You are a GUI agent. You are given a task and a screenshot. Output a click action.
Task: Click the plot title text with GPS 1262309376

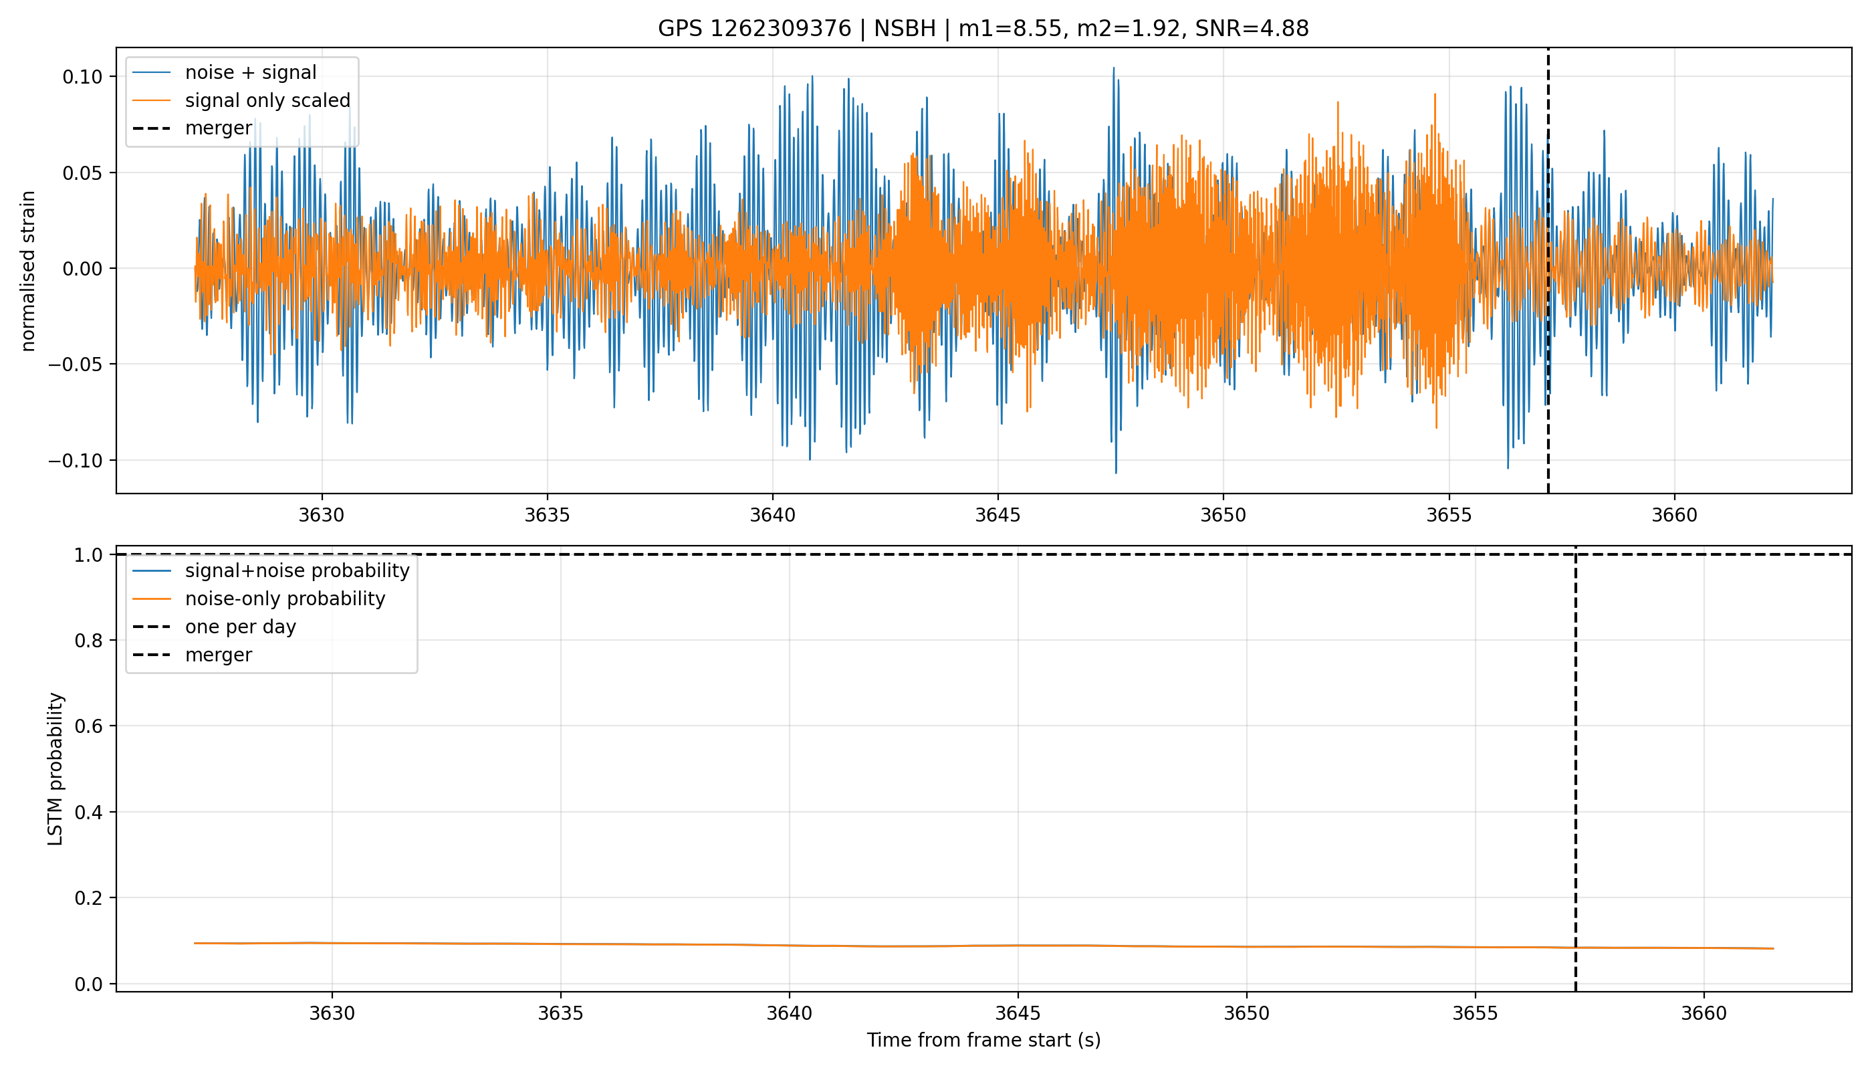pos(983,29)
